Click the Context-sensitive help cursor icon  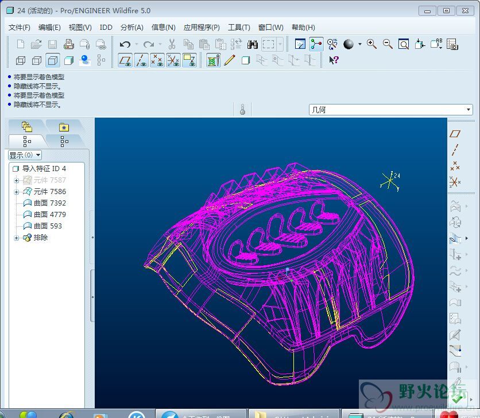tap(334, 60)
